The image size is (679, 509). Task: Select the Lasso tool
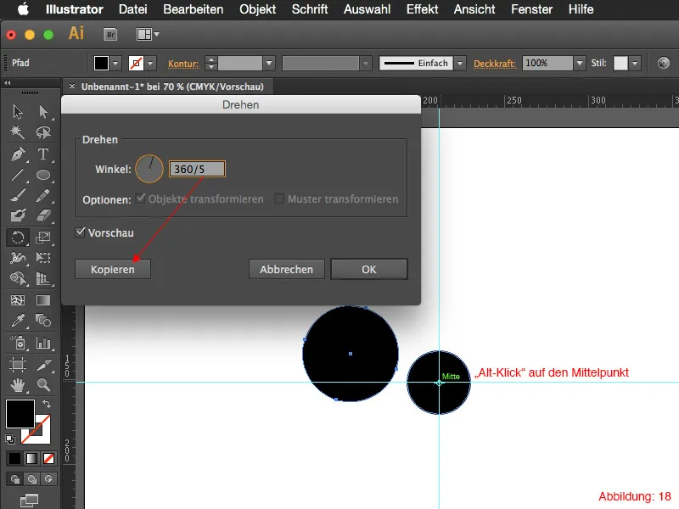click(x=43, y=132)
